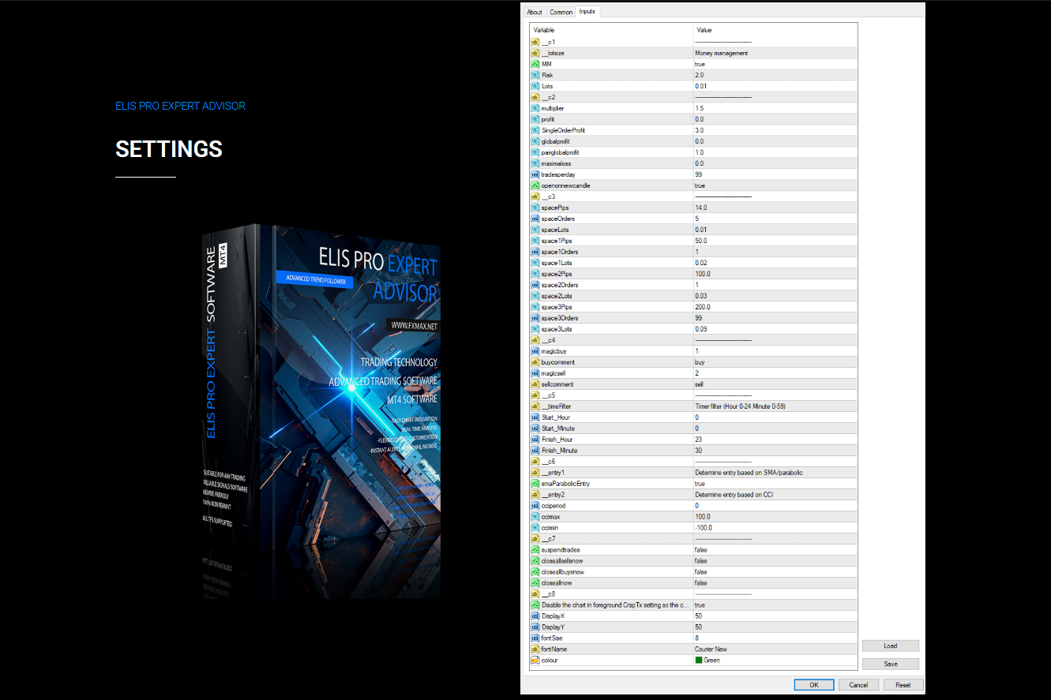Open the MM value dropdown

pyautogui.click(x=774, y=64)
